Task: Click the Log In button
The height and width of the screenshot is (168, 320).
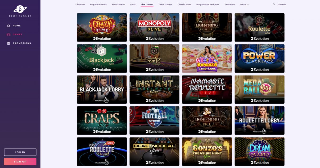Action: click(x=20, y=152)
